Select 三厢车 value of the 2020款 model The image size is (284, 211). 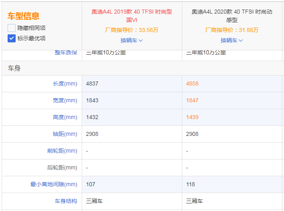point(195,201)
